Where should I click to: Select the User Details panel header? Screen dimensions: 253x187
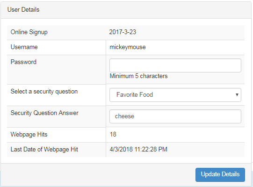[x=126, y=10]
